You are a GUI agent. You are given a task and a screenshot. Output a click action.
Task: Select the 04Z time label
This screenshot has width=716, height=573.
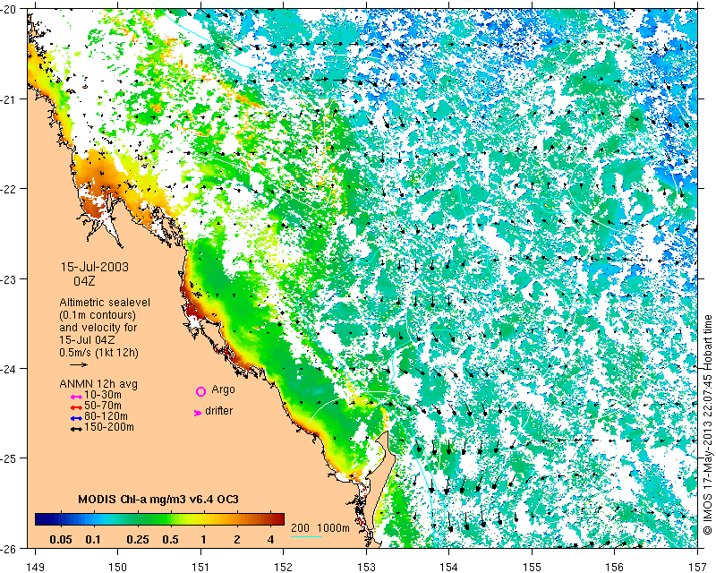[x=84, y=280]
